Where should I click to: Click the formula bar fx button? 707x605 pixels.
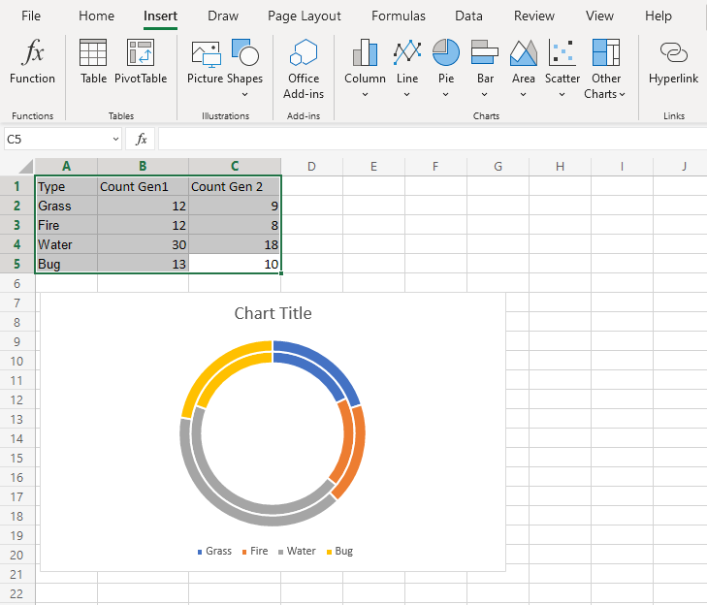pyautogui.click(x=142, y=140)
